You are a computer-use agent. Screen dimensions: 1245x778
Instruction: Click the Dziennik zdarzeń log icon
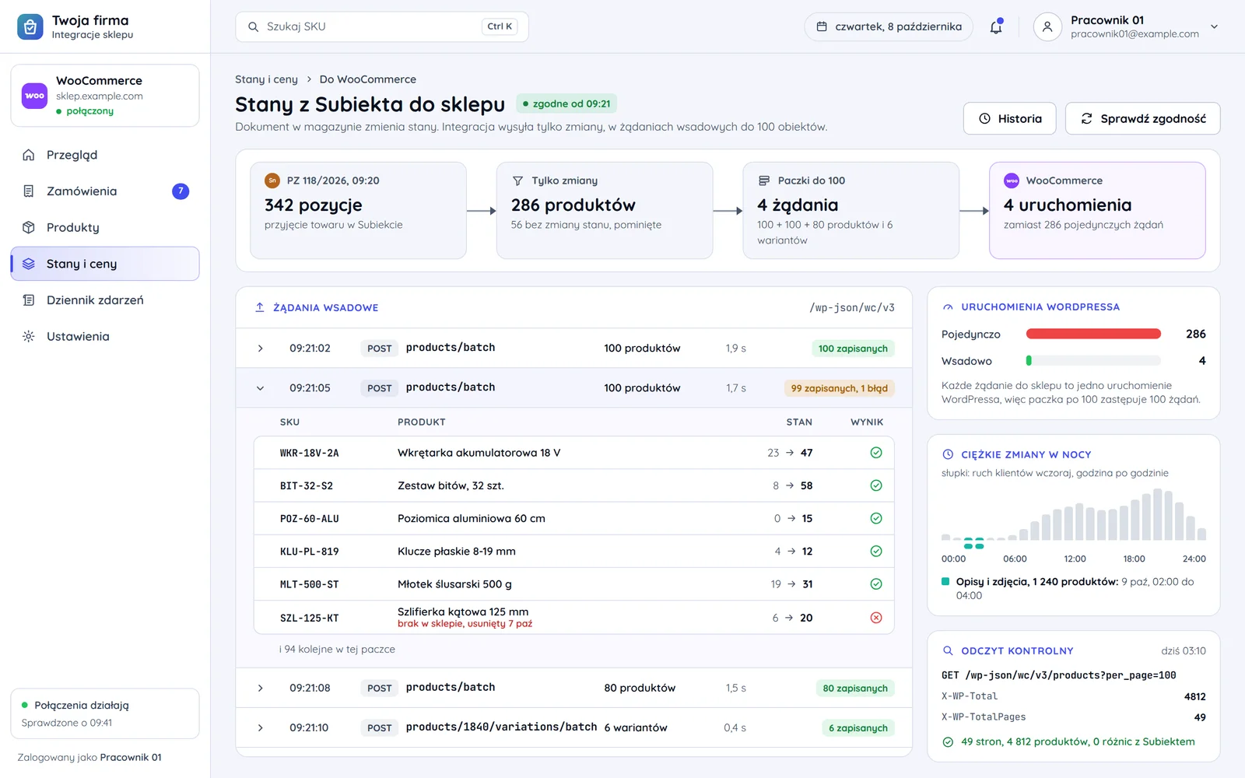[x=29, y=300]
